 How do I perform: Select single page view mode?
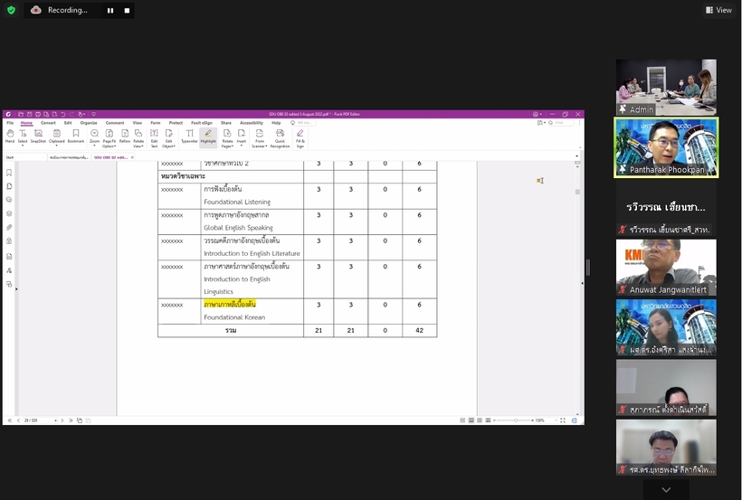[462, 420]
